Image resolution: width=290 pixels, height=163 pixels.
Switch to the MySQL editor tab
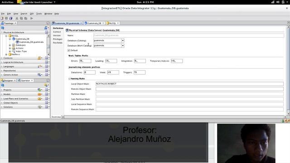click(112, 23)
